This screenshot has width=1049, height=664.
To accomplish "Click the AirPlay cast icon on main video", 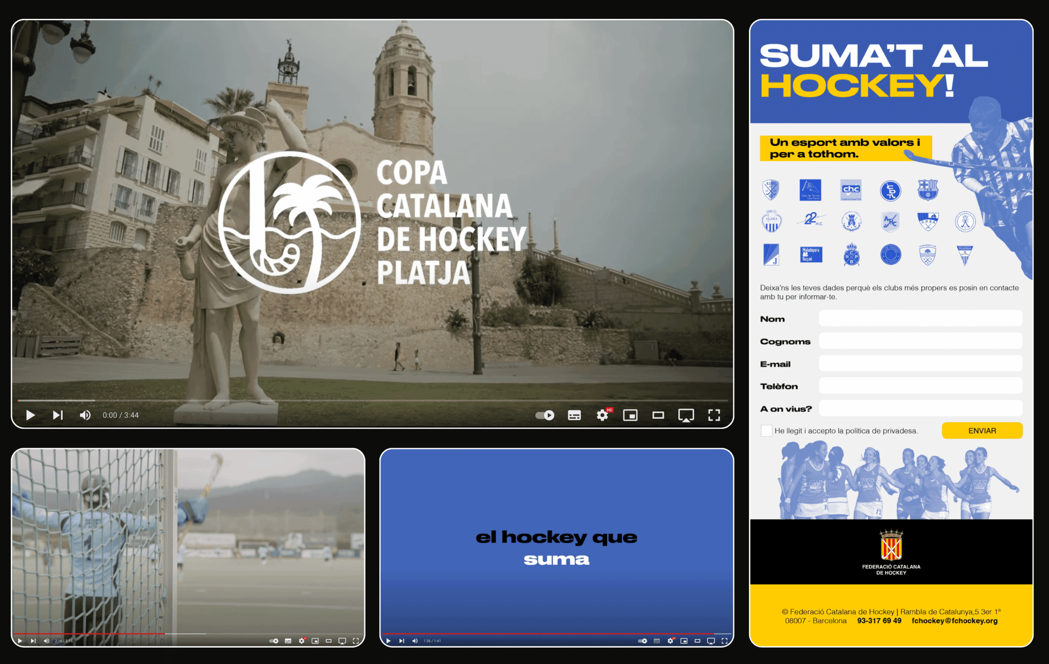I will click(686, 415).
